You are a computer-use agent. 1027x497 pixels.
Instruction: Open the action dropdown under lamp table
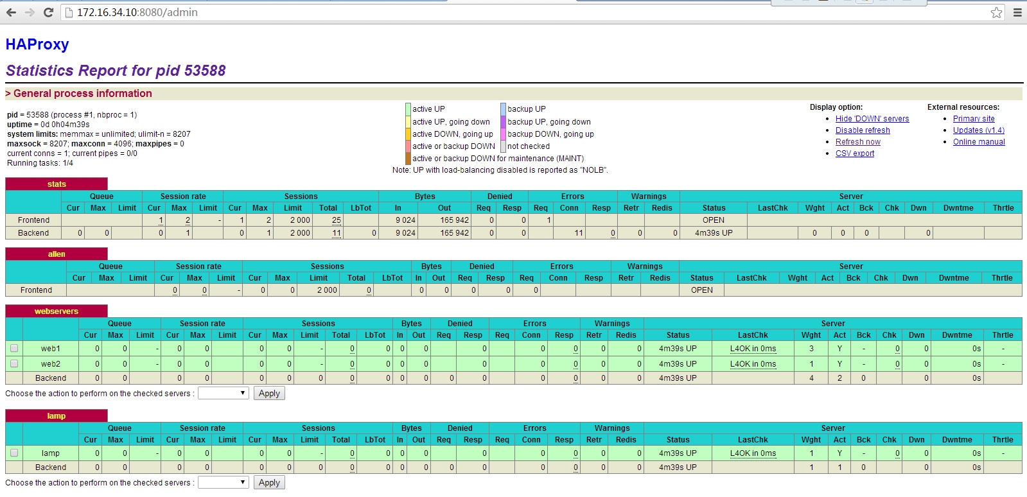click(x=223, y=482)
